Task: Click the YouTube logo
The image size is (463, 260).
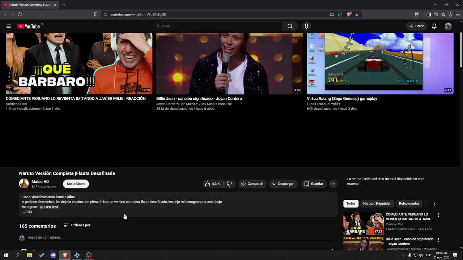Action: [29, 26]
